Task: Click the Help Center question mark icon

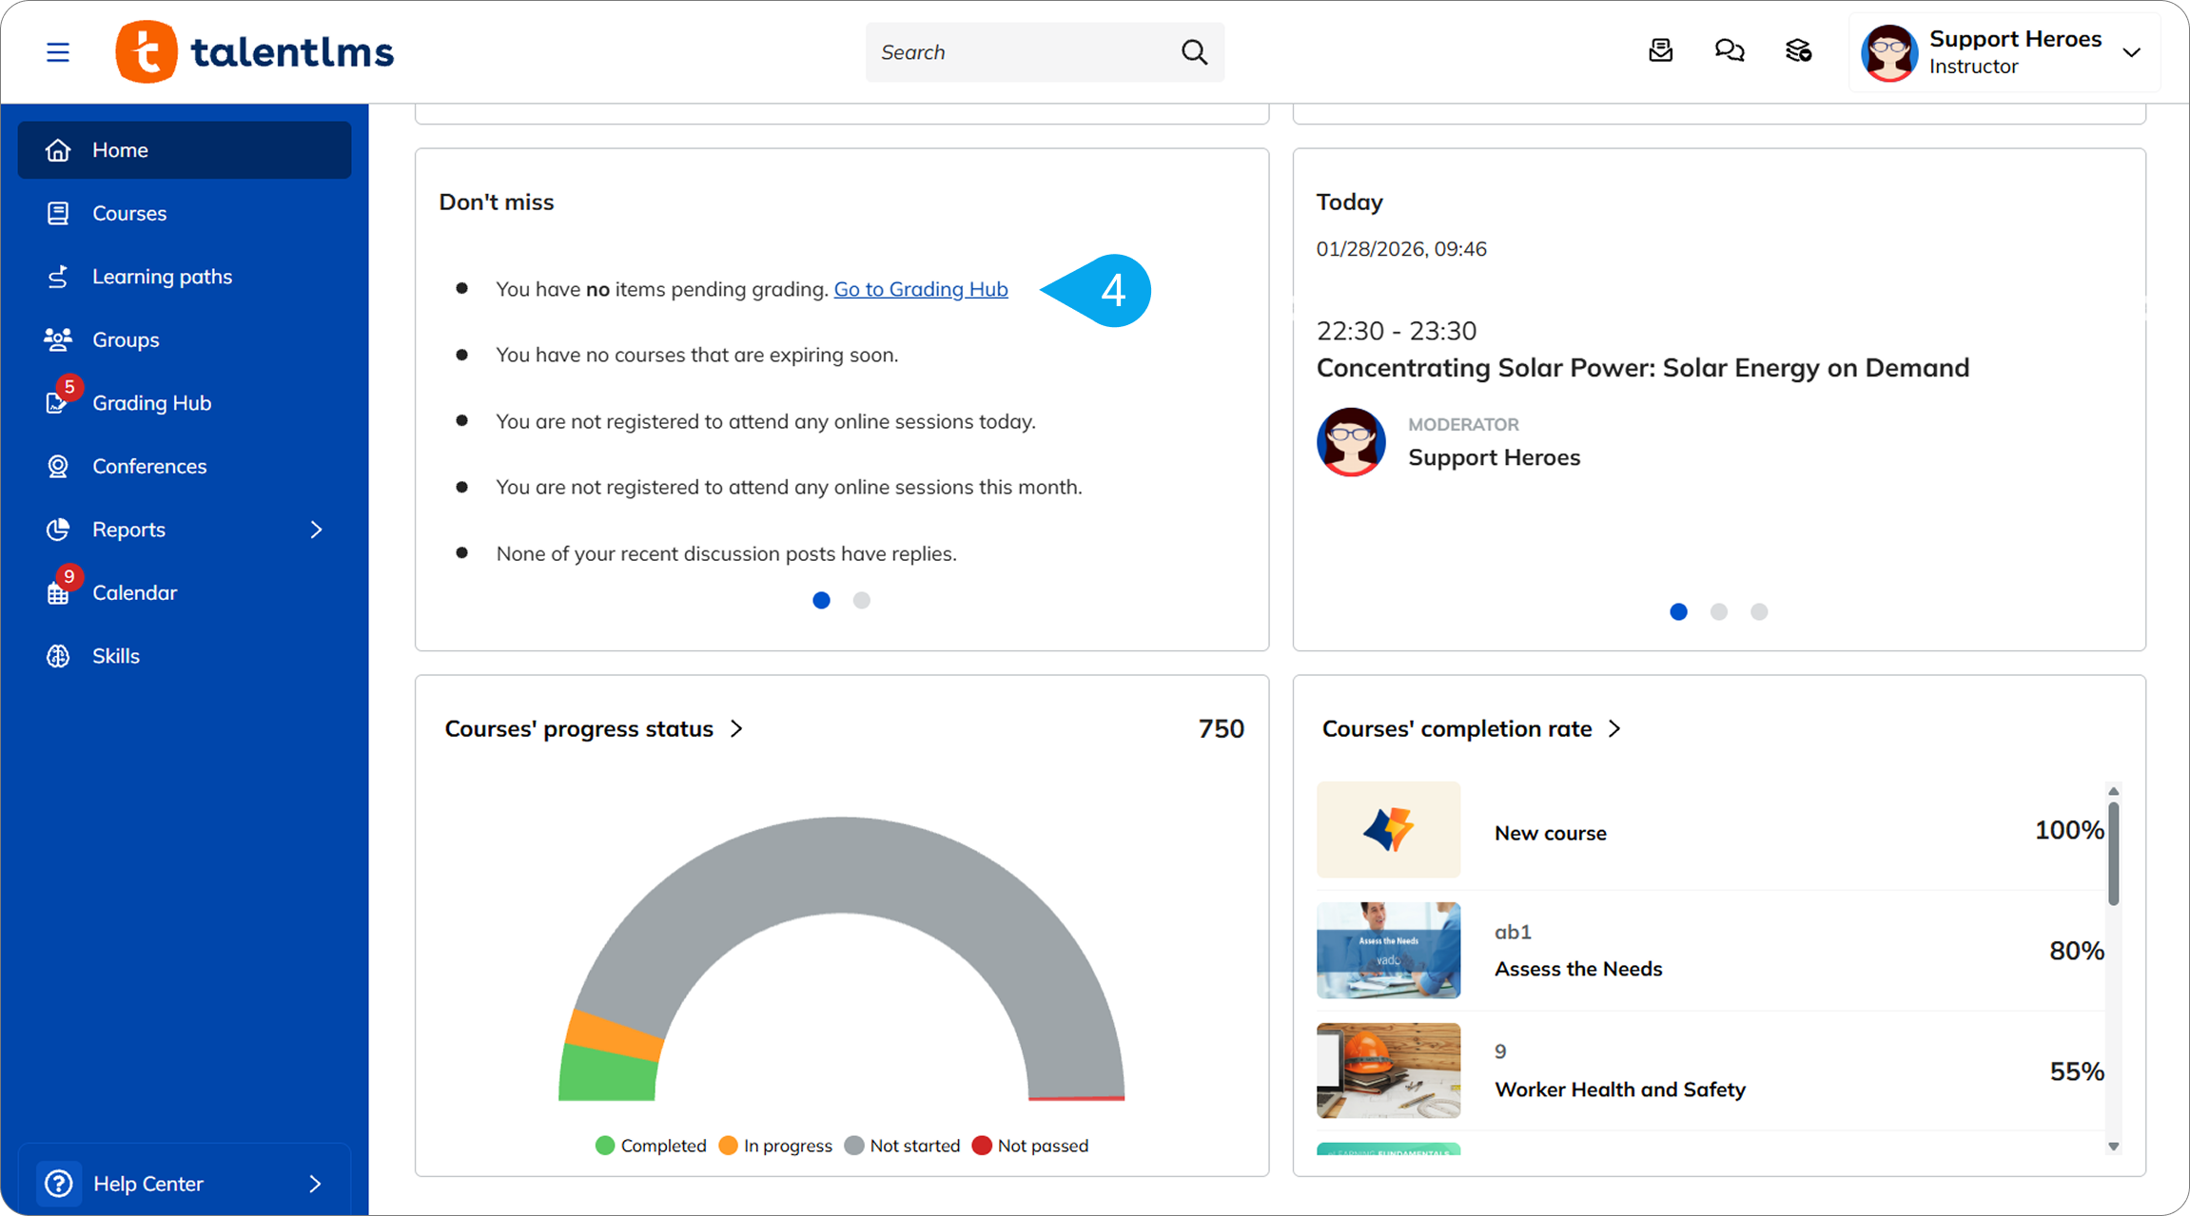Action: tap(59, 1184)
